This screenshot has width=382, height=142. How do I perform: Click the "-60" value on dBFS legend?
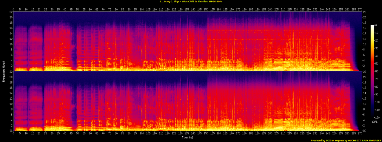376,71
